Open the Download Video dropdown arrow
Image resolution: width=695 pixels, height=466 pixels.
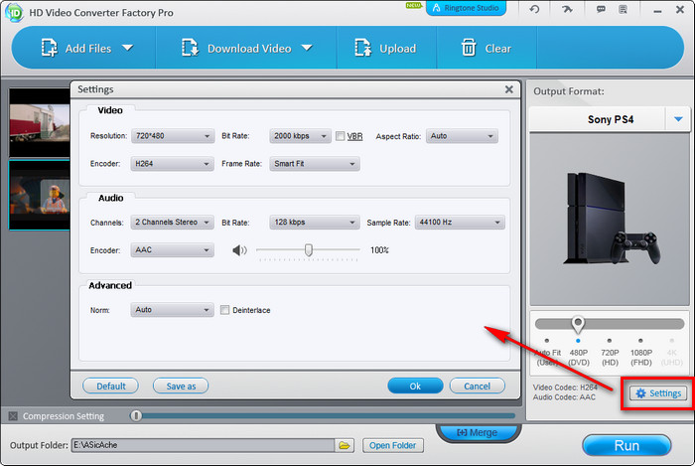307,48
